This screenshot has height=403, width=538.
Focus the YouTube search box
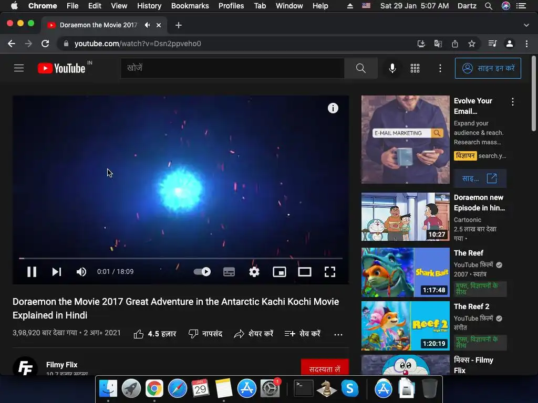(x=232, y=68)
